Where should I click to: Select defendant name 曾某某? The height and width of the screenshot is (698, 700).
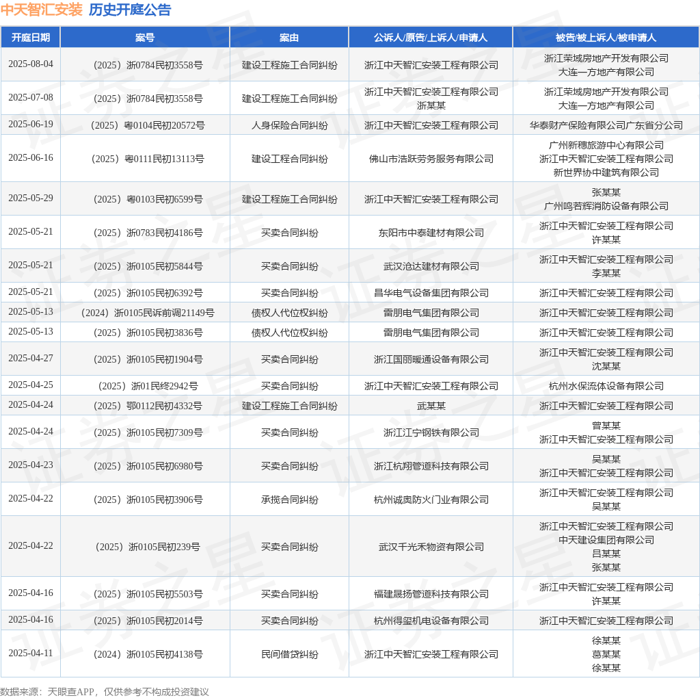[606, 426]
